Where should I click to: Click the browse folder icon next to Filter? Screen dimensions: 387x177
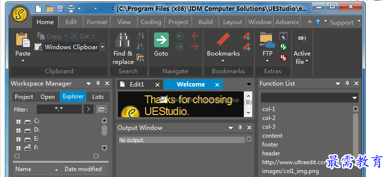coord(101,109)
